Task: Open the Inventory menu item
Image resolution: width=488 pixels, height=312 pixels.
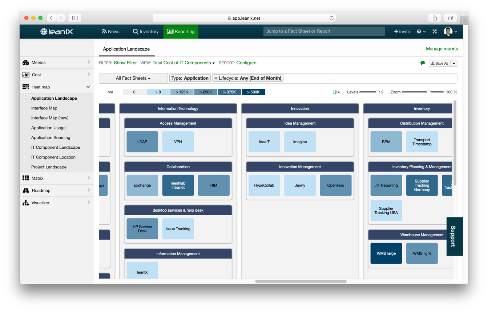Action: 146,31
